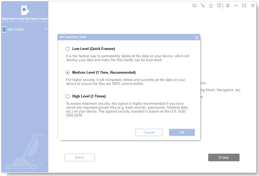Click the Medium Level description about 100% unrecoverable
The width and height of the screenshot is (259, 176).
[126, 82]
